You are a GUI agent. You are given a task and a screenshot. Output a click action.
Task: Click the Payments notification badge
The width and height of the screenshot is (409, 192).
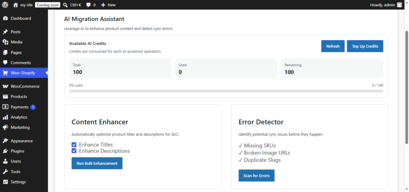tap(33, 107)
